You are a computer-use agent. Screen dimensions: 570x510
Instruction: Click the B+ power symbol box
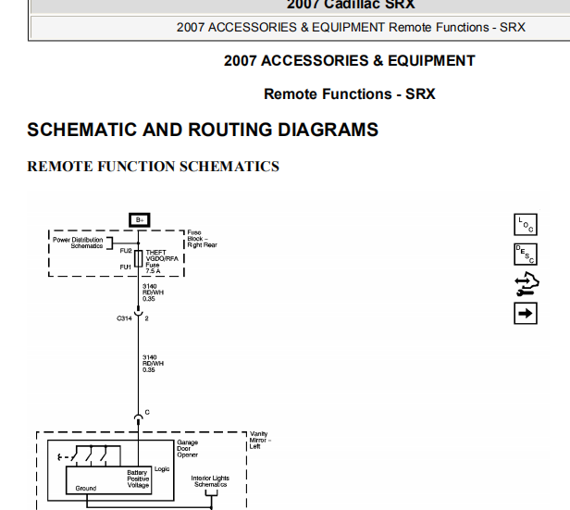tap(140, 220)
